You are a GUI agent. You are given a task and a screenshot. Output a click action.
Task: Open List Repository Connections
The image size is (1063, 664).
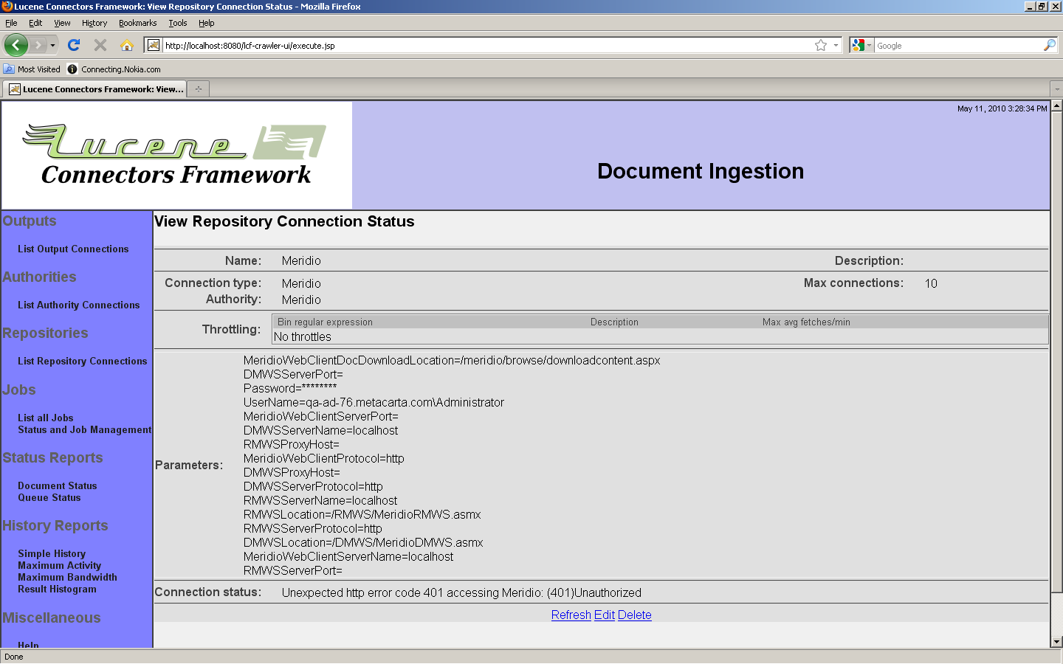coord(82,361)
